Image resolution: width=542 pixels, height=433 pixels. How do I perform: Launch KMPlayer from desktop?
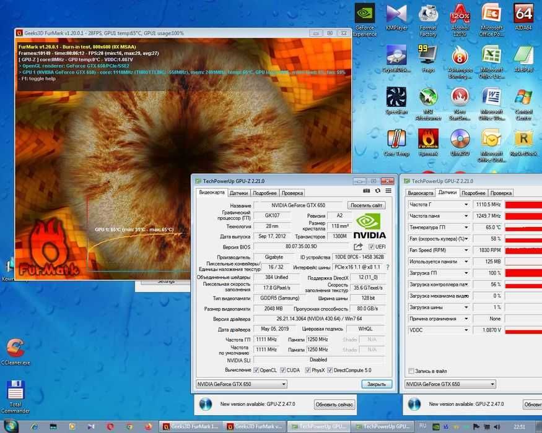(x=396, y=17)
